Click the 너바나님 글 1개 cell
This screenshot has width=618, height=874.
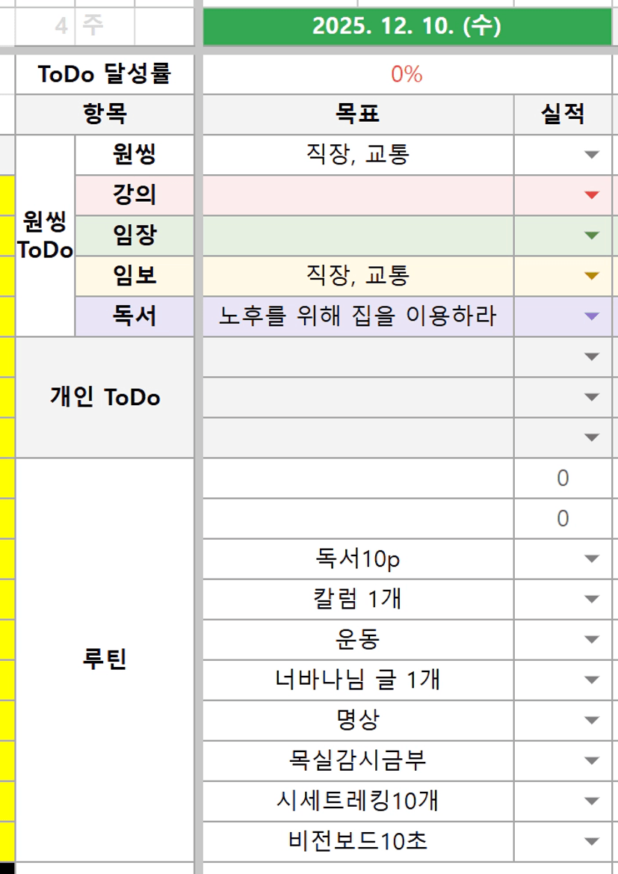(357, 680)
